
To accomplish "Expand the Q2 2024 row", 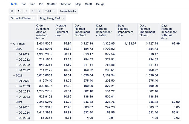I will coord(17,113).
